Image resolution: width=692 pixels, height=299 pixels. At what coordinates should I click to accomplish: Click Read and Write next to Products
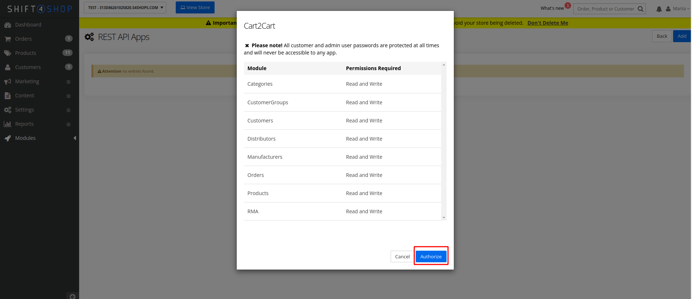click(364, 193)
